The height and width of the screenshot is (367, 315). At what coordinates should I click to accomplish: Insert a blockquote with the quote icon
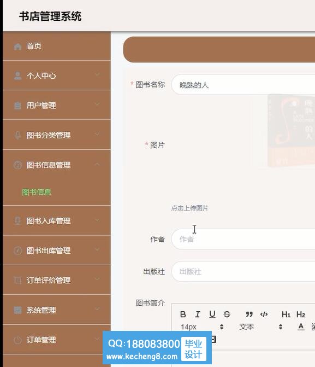pos(249,314)
